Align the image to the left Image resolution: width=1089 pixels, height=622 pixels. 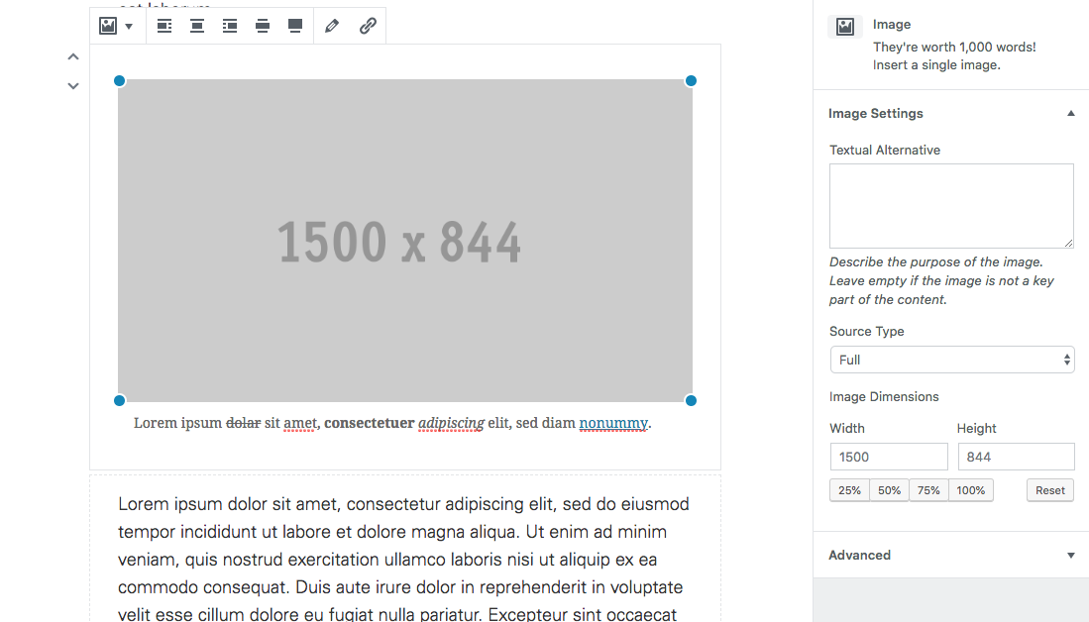(x=163, y=26)
